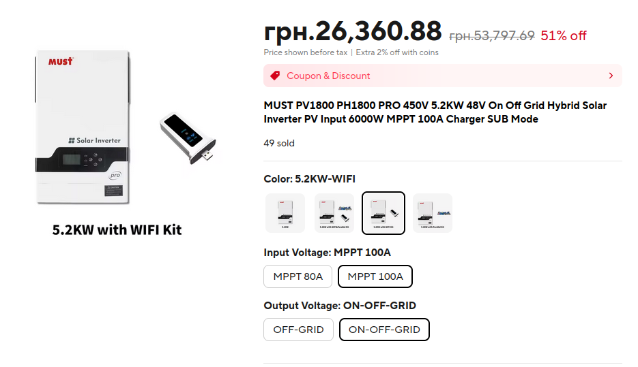Image resolution: width=638 pixels, height=367 pixels.
Task: Choose the 5.2KW with WIFI&Parallel Kit thumbnail
Action: 334,213
